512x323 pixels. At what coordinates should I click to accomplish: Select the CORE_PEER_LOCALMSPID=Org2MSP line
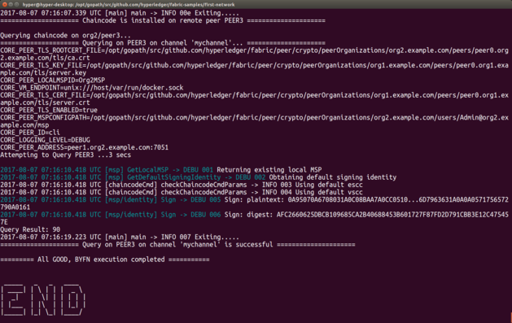[53, 80]
